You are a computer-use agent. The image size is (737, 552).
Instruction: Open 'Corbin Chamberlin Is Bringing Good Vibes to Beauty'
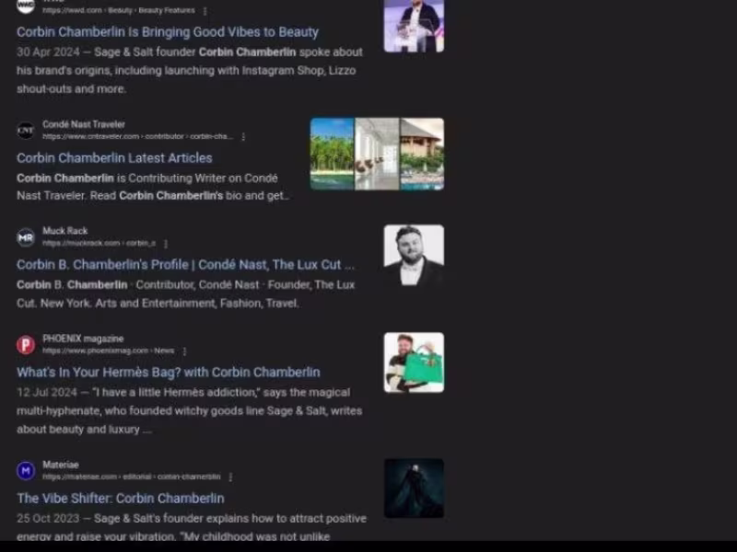[168, 32]
